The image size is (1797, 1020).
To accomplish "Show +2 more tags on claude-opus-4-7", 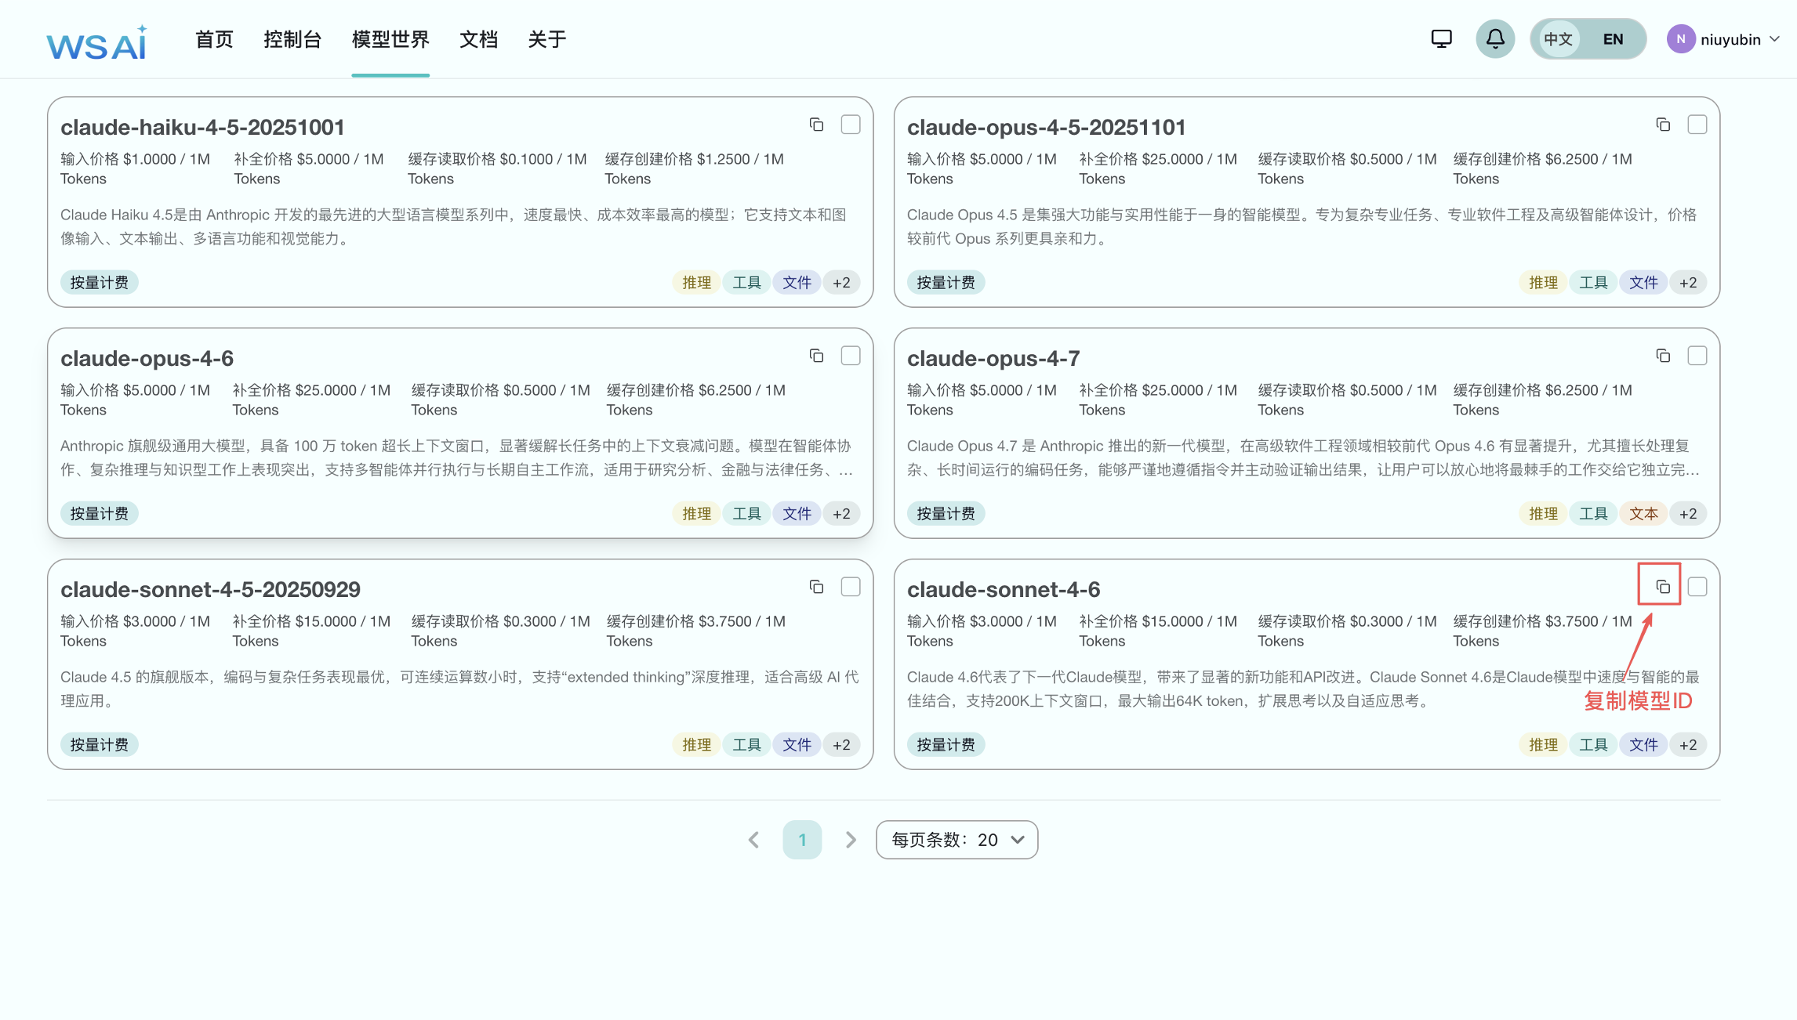I will tap(1688, 514).
